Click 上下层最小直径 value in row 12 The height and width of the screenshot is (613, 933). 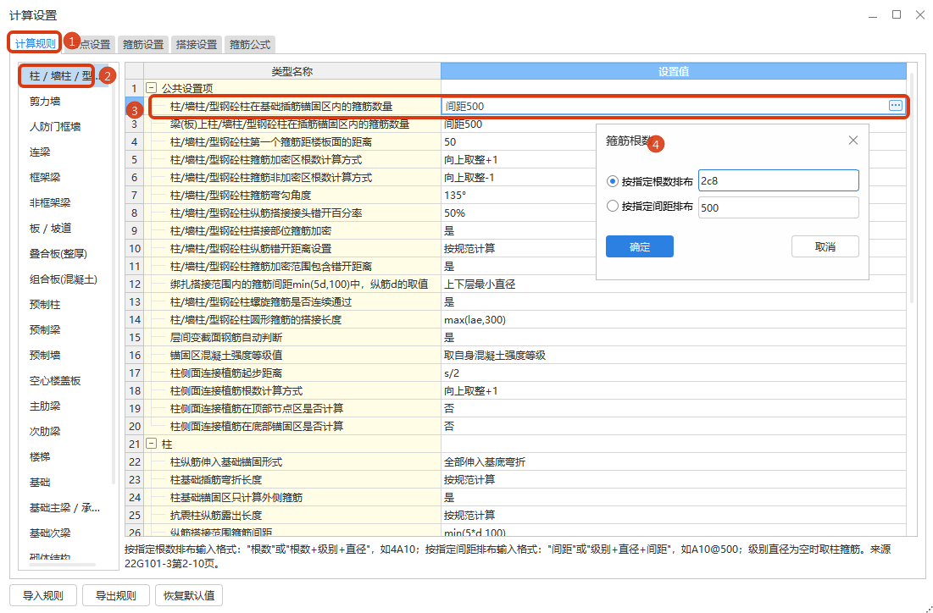point(480,284)
